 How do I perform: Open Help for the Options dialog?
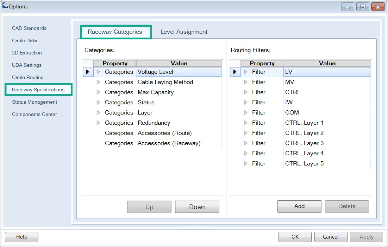coord(22,237)
